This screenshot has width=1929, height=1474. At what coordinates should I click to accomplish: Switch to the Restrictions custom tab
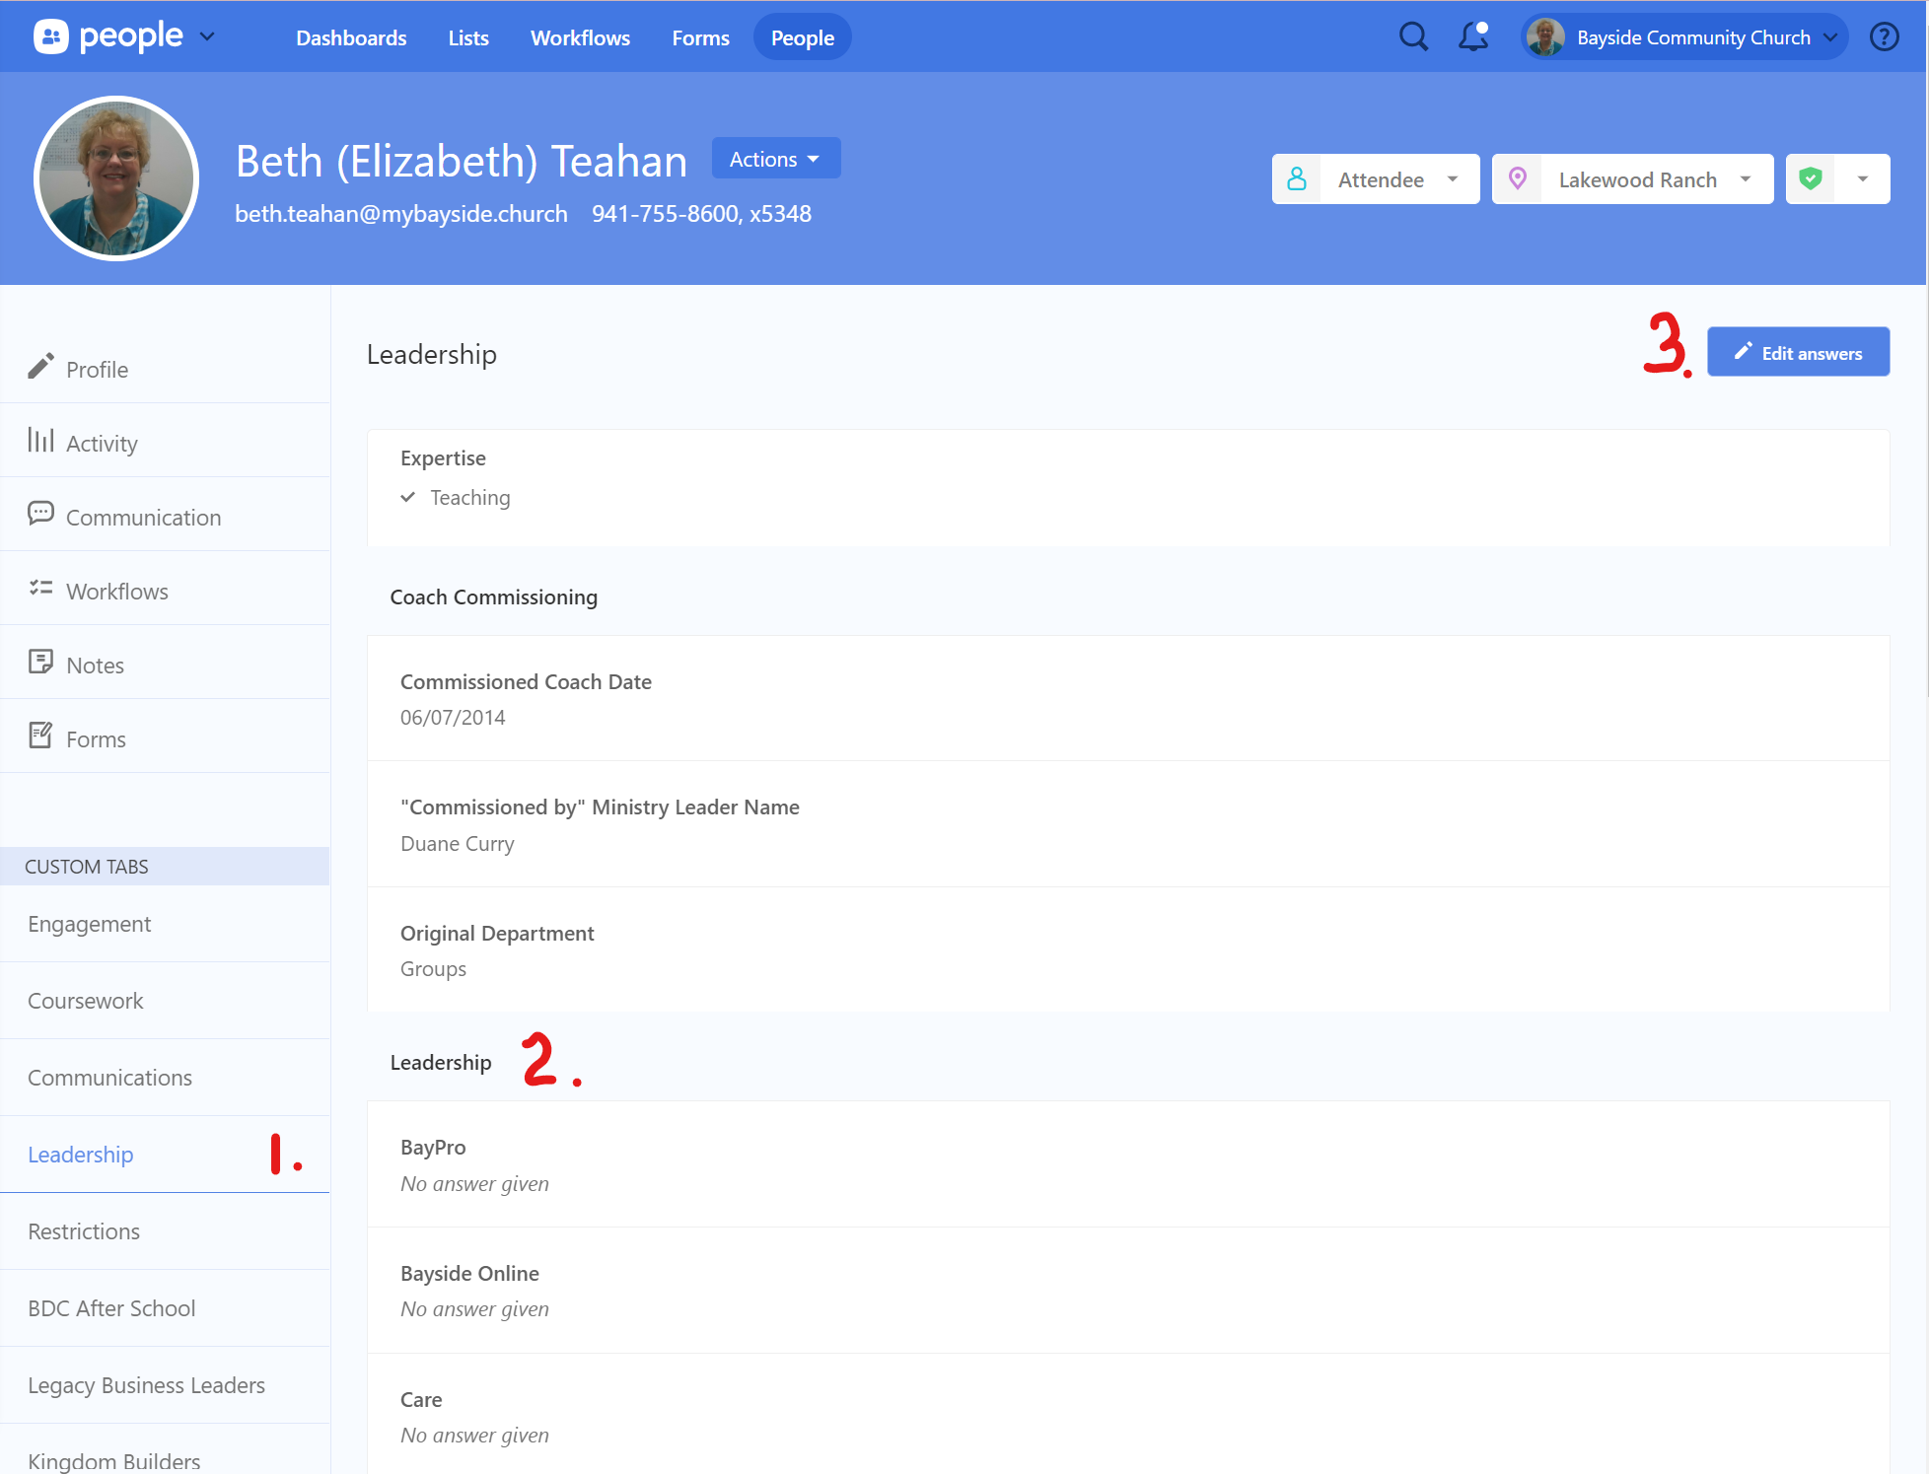(84, 1231)
